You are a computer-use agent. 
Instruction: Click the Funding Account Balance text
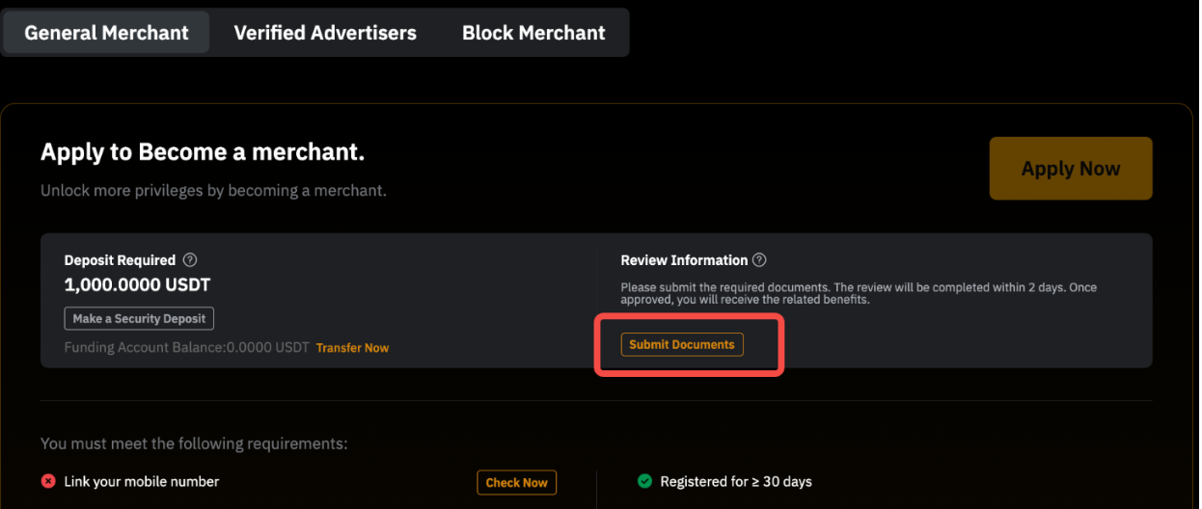pyautogui.click(x=186, y=348)
